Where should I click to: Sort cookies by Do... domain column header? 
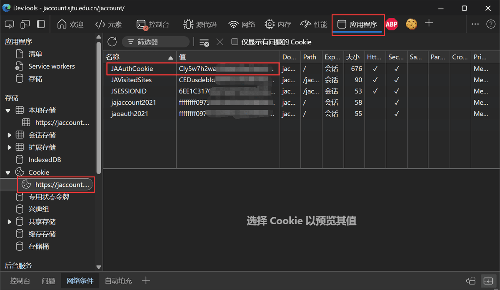point(290,57)
